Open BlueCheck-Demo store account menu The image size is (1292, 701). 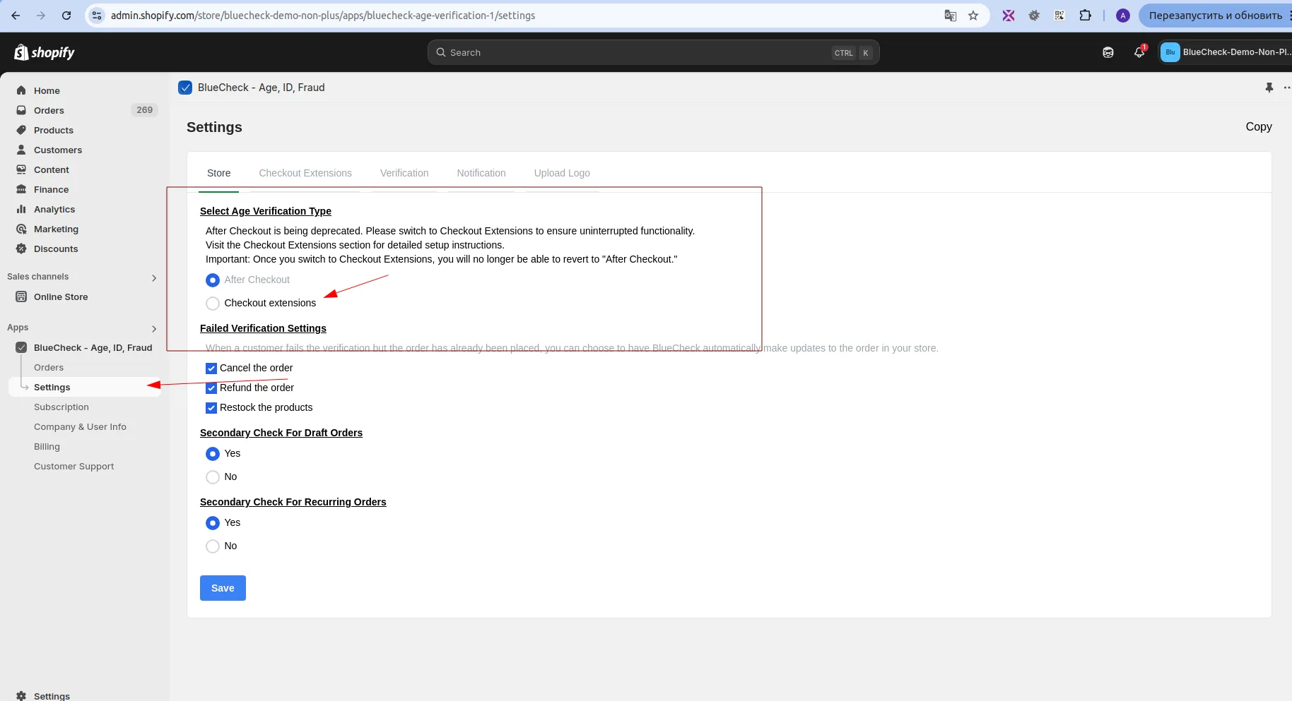1226,52
